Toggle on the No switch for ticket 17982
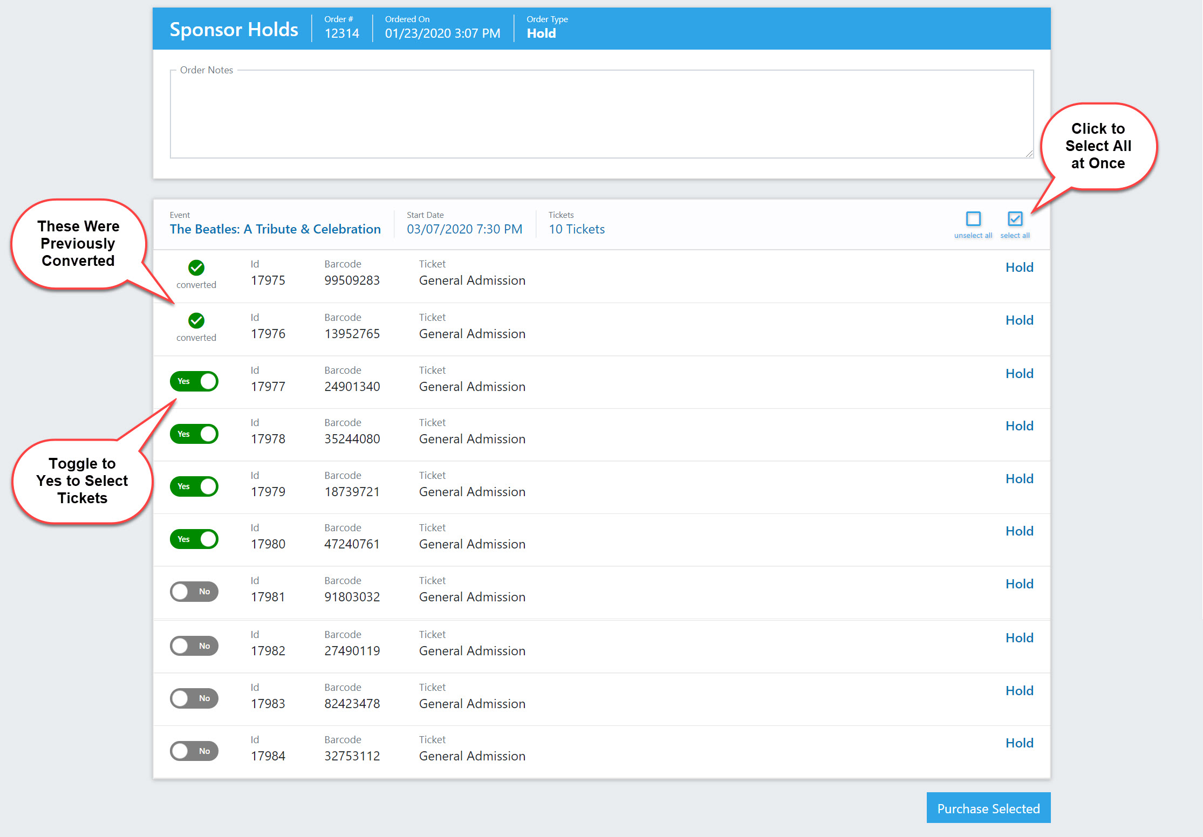This screenshot has height=837, width=1203. (x=194, y=646)
